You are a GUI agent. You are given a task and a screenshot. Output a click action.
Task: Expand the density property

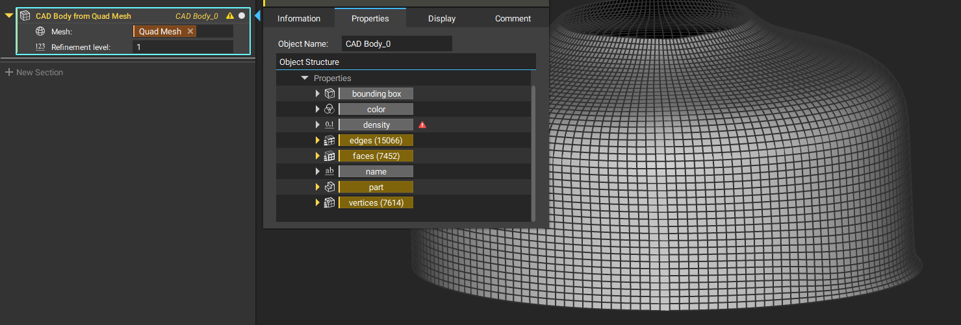318,125
